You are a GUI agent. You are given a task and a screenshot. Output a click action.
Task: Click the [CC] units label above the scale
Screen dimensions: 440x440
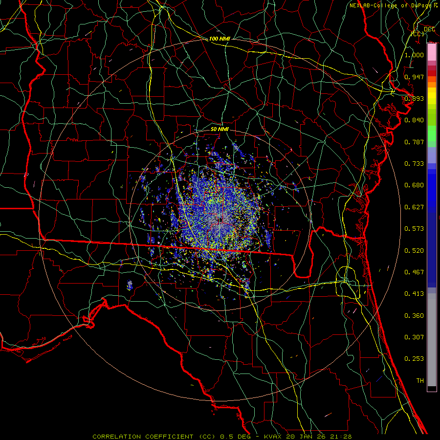tap(418, 34)
